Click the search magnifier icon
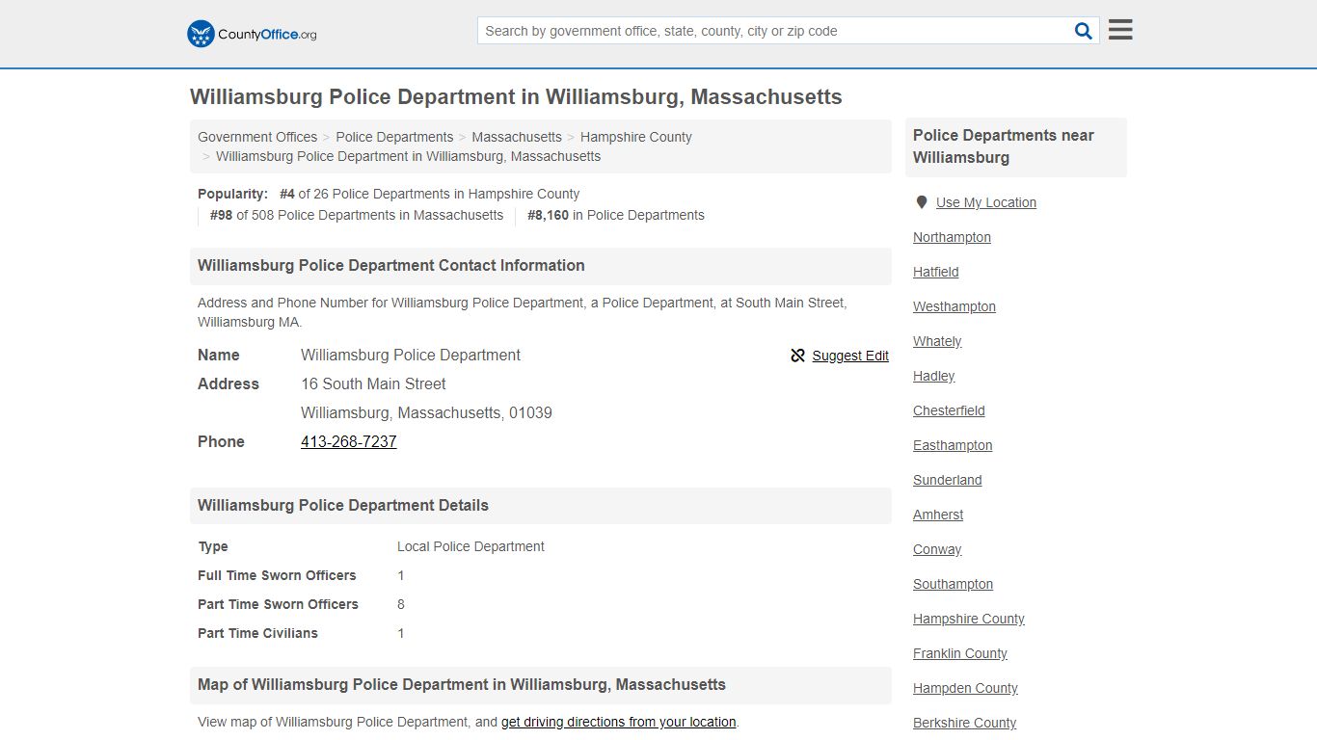 click(1083, 31)
